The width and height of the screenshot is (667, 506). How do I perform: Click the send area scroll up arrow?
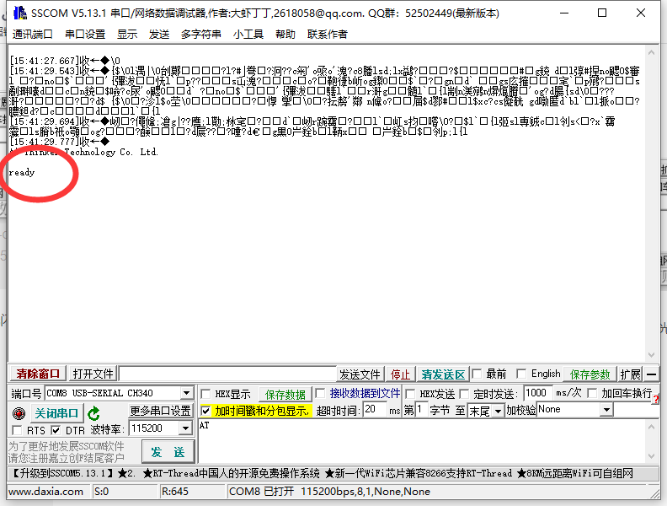pos(651,427)
